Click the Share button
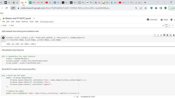Image resolution: width=175 pixels, height=98 pixels. (x=164, y=20)
